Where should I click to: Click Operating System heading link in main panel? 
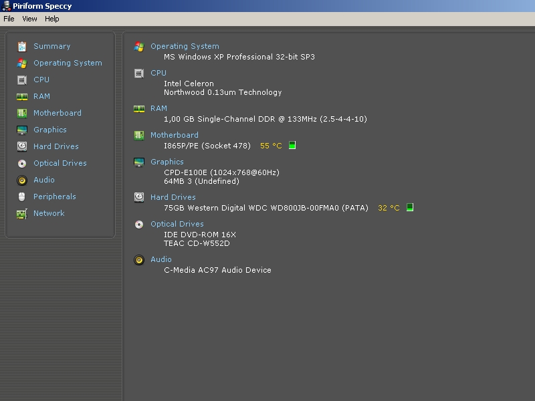pyautogui.click(x=185, y=46)
